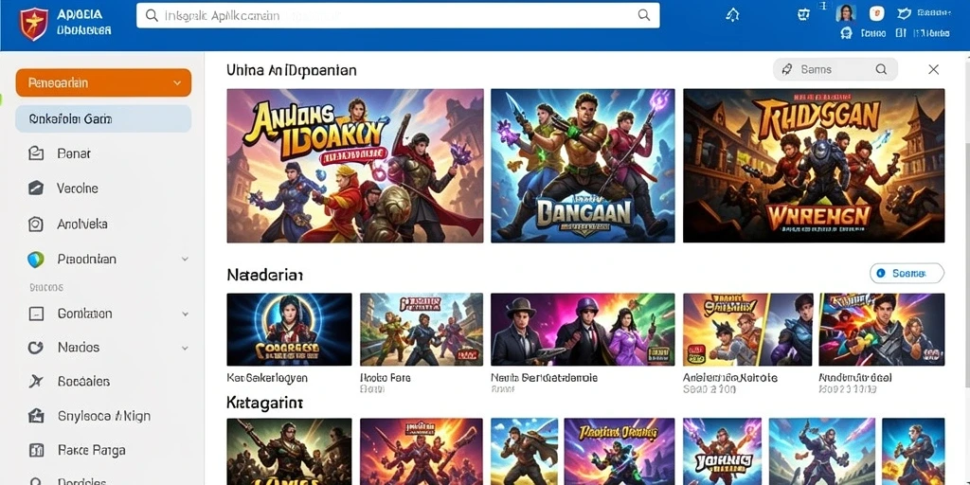Select Onkefoien Garin in the sidebar

coord(103,118)
